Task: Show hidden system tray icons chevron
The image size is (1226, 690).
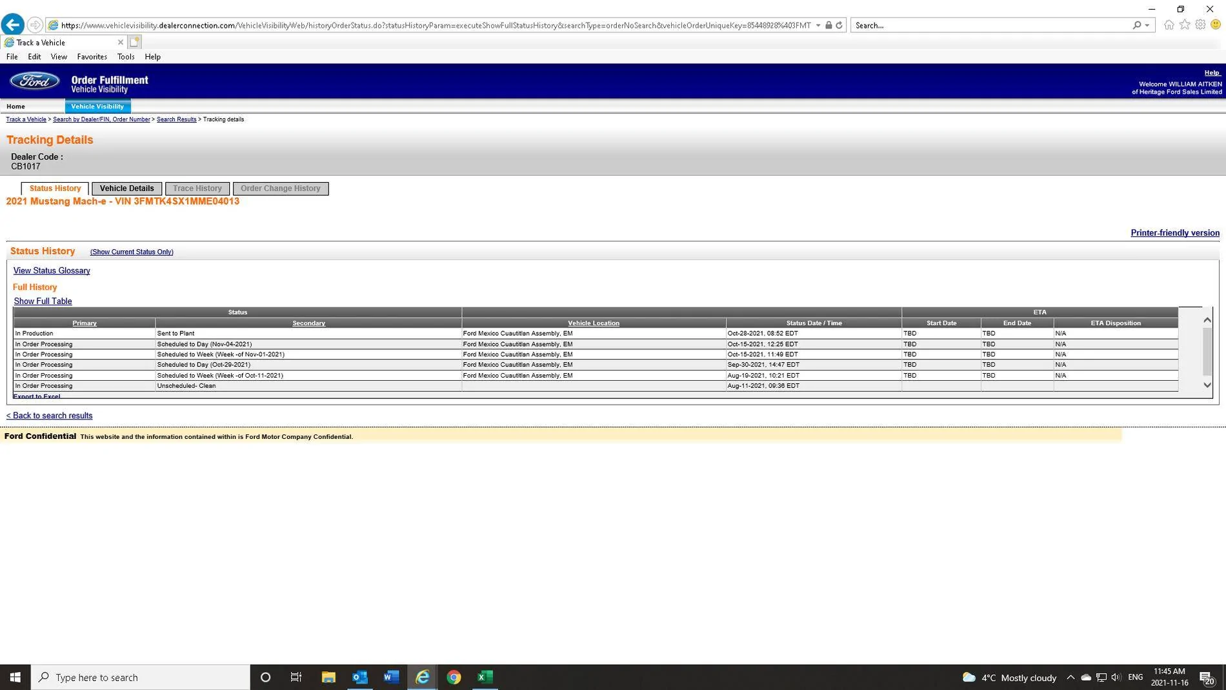Action: pyautogui.click(x=1070, y=677)
